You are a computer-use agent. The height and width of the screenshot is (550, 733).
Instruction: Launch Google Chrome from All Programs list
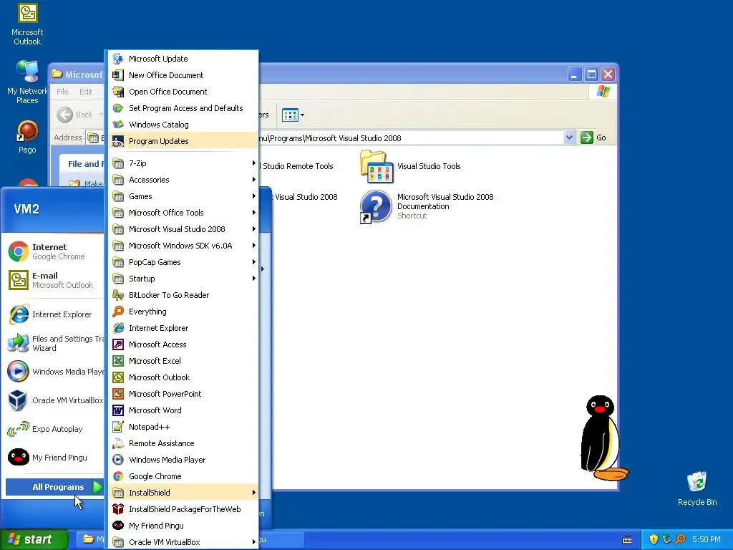pyautogui.click(x=183, y=476)
